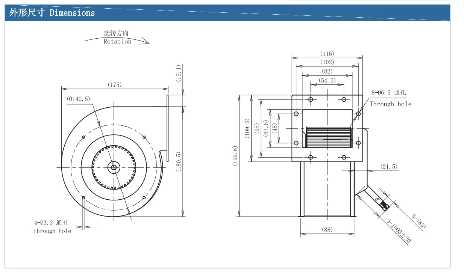
Task: Select the (19.1) dimension value
Action: coord(179,73)
